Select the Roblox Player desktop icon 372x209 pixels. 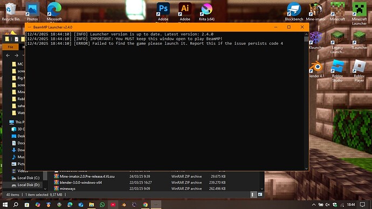click(x=359, y=71)
